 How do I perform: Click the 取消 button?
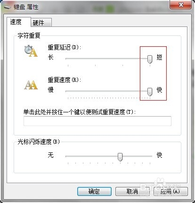(132, 191)
